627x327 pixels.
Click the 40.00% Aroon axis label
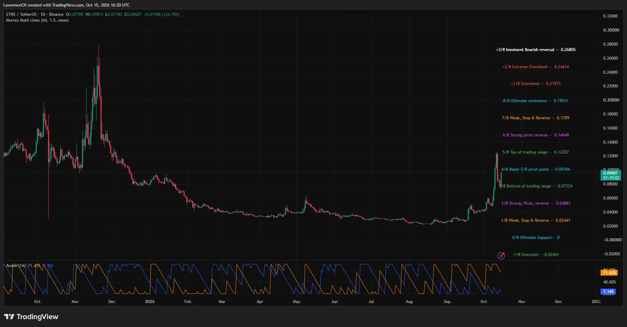click(609, 282)
